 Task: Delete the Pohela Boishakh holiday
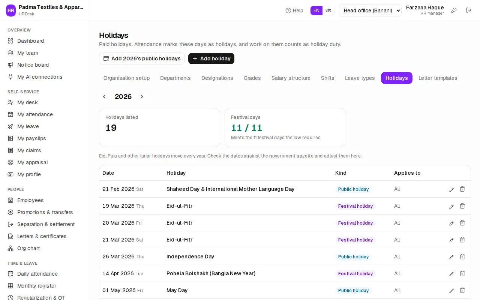coord(462,274)
